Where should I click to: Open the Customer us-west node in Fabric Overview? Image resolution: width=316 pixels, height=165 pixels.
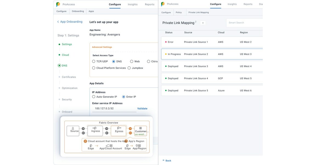tap(141, 130)
